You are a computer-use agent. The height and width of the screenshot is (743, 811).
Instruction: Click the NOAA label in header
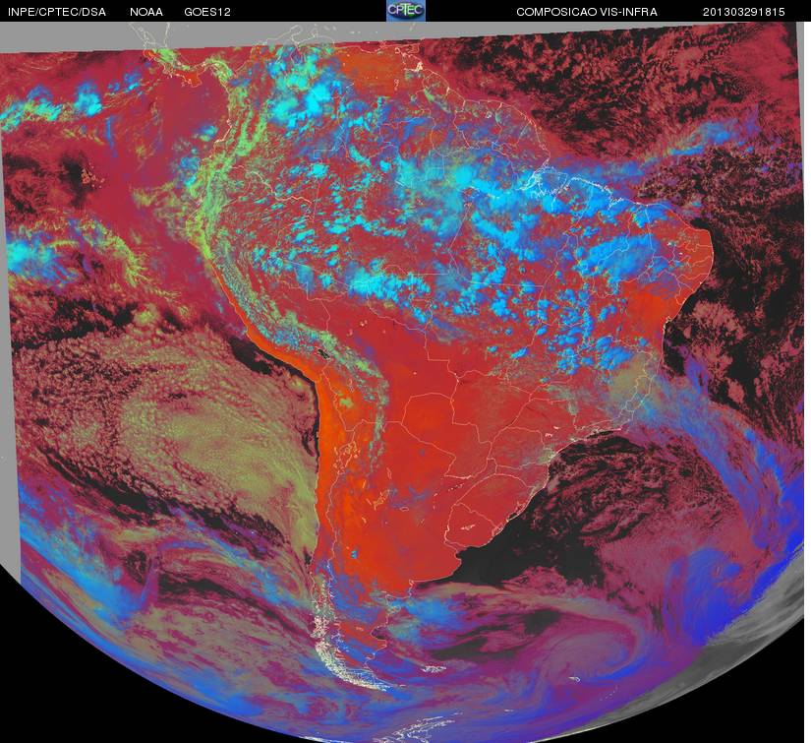click(146, 12)
